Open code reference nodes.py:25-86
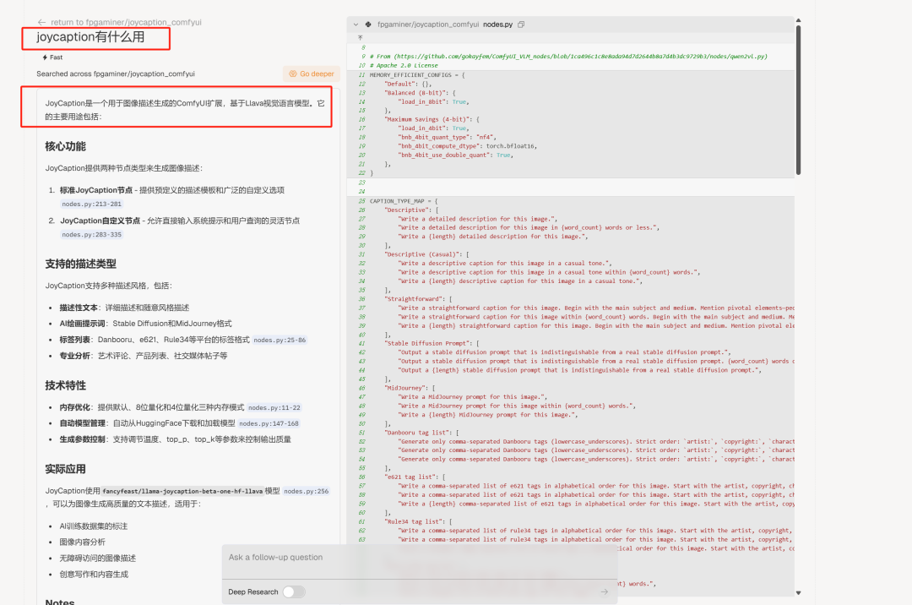Screen dimensions: 912x605 (x=280, y=340)
